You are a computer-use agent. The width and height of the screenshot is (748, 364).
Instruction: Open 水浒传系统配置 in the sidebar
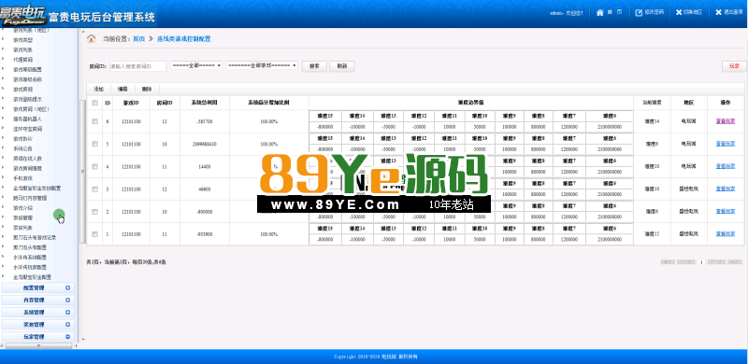(30, 257)
